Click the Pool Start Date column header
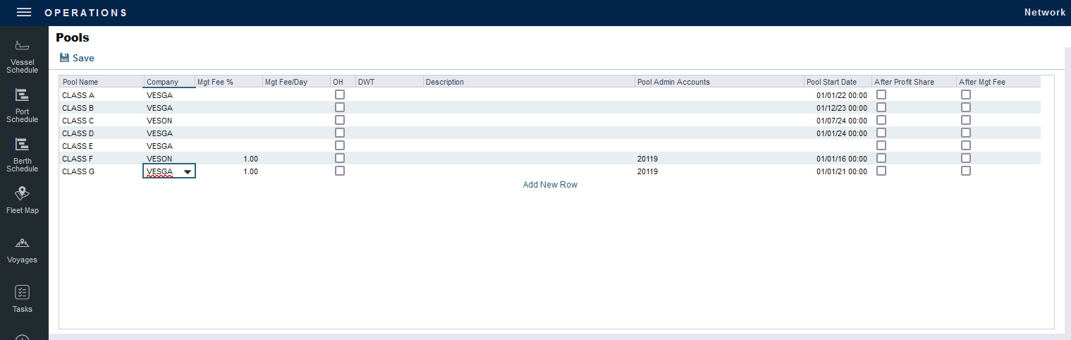The height and width of the screenshot is (340, 1071). pyautogui.click(x=837, y=82)
